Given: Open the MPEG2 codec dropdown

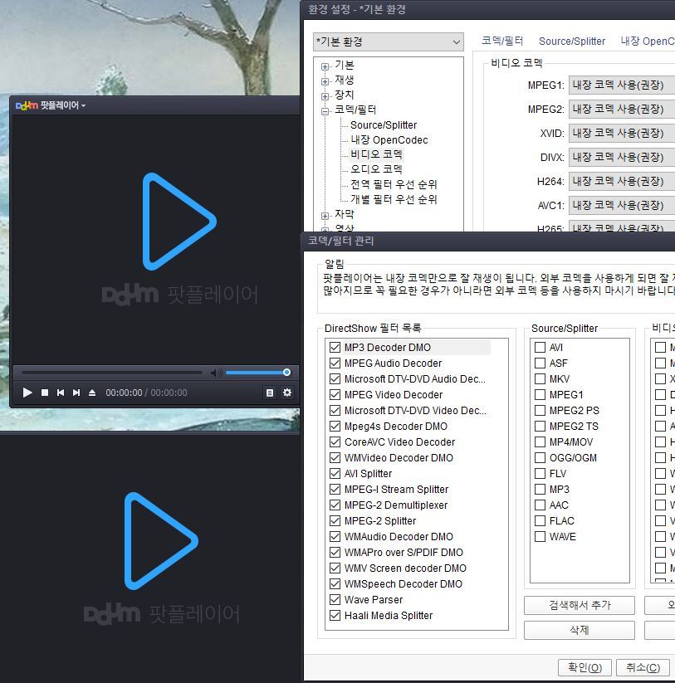Looking at the screenshot, I should tap(622, 109).
